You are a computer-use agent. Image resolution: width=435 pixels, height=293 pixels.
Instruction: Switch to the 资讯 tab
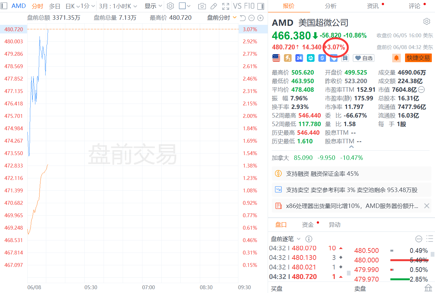[373, 6]
